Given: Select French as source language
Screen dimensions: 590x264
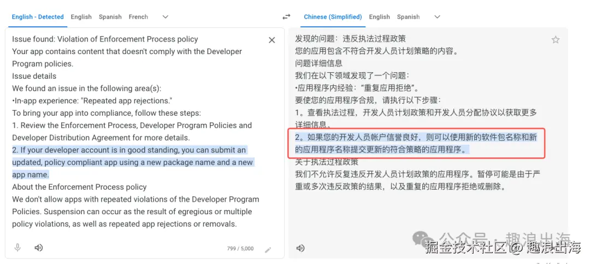Looking at the screenshot, I should [138, 16].
